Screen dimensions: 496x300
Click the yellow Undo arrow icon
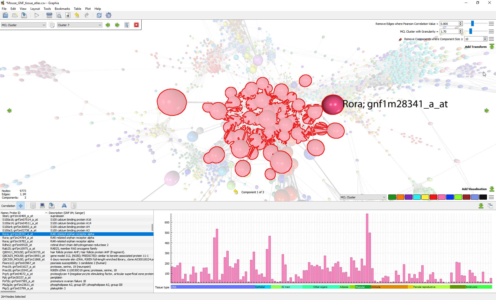coord(77,15)
